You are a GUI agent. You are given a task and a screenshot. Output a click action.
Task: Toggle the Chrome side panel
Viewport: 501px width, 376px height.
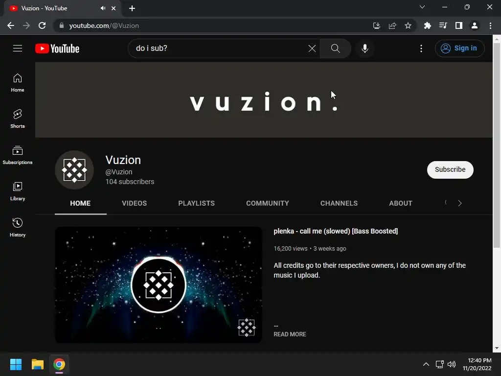[458, 25]
